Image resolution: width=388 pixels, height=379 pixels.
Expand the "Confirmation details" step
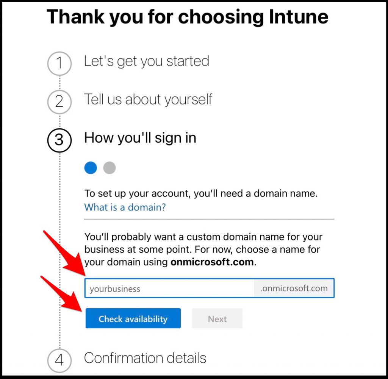(x=145, y=358)
